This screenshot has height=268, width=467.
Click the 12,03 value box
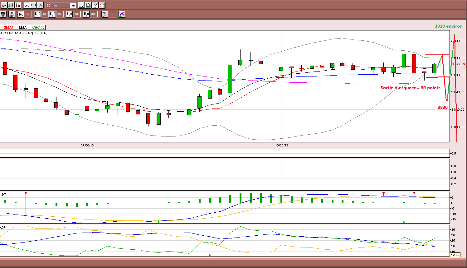pyautogui.click(x=455, y=255)
